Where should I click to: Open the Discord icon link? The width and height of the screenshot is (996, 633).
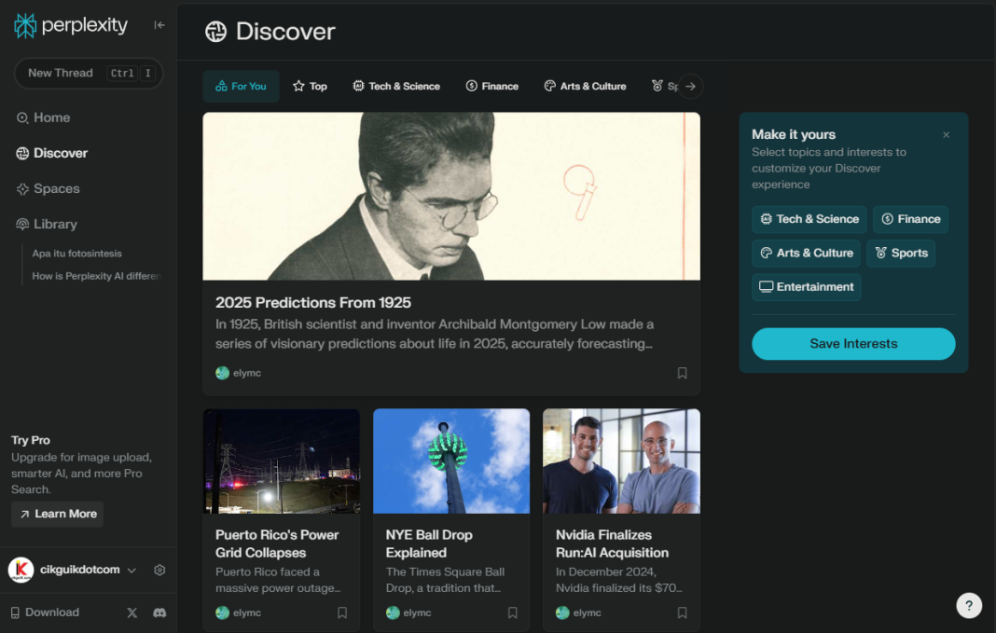pos(159,612)
